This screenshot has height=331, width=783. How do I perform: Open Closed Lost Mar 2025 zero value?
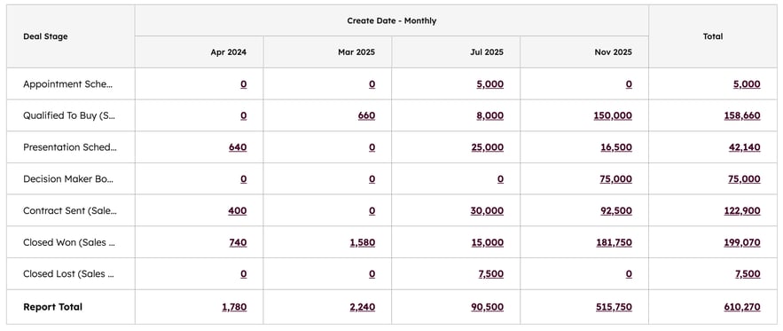[x=372, y=274]
